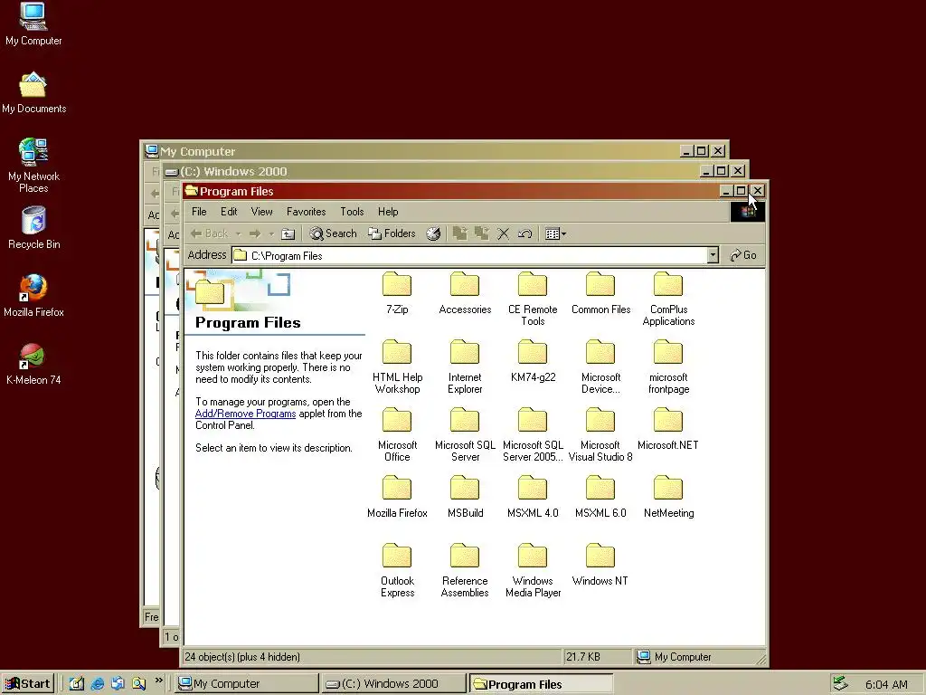Expand the Address bar dropdown arrow
The height and width of the screenshot is (695, 926).
pyautogui.click(x=713, y=255)
